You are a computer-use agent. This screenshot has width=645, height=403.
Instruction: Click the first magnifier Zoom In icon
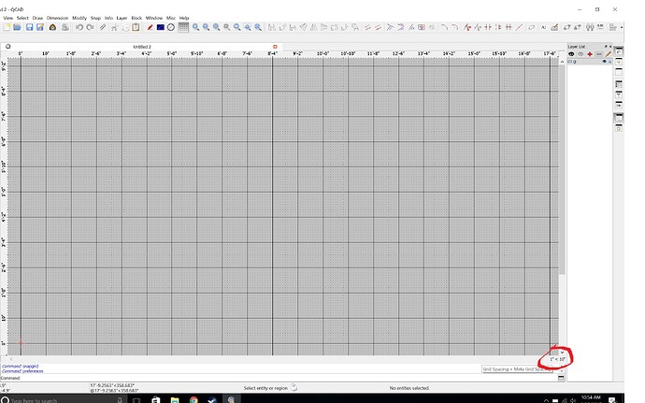195,27
